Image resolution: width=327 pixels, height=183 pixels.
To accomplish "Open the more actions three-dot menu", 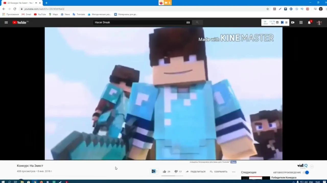I will point(233,172).
